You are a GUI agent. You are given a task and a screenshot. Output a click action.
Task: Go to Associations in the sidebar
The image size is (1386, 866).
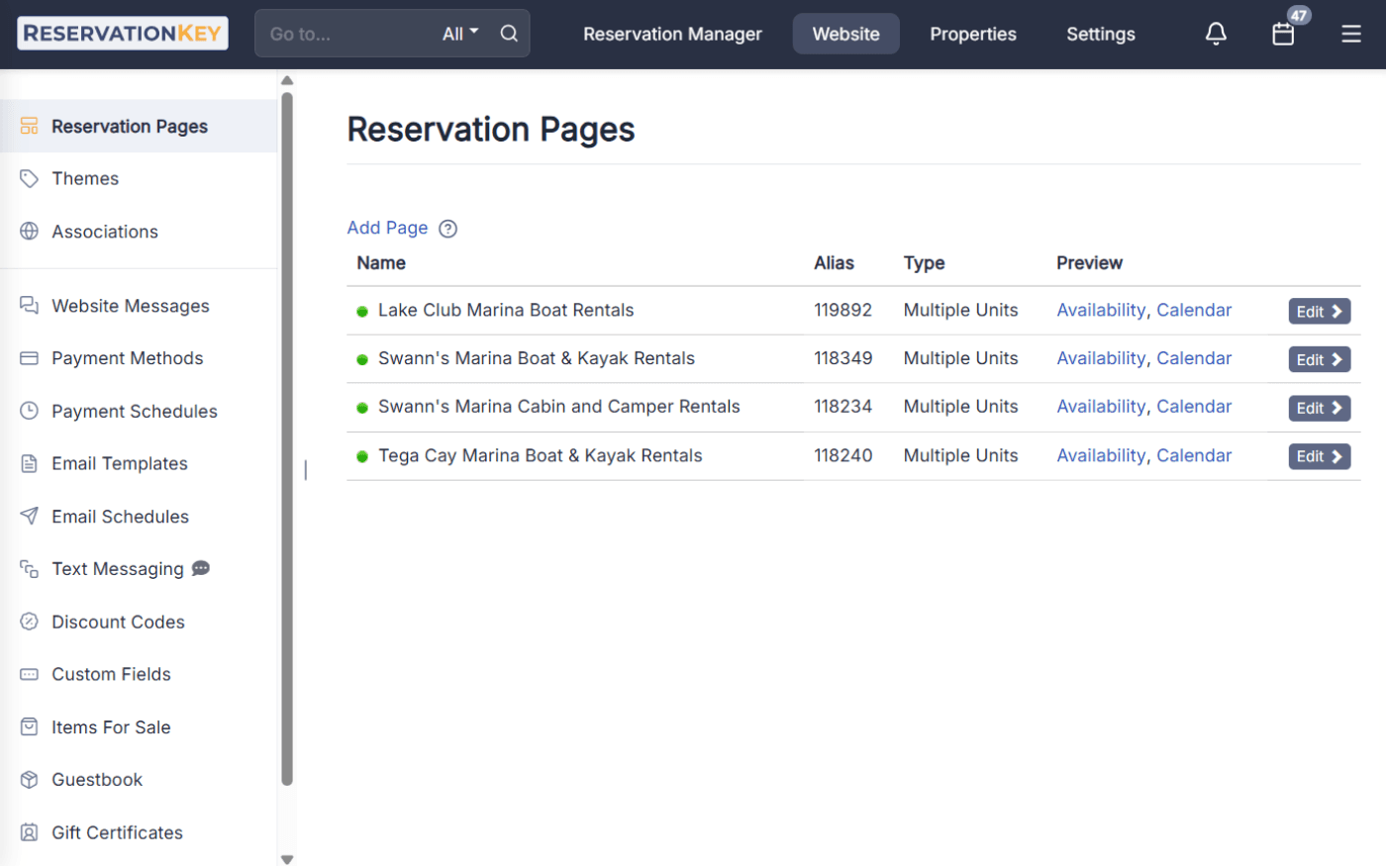105,232
